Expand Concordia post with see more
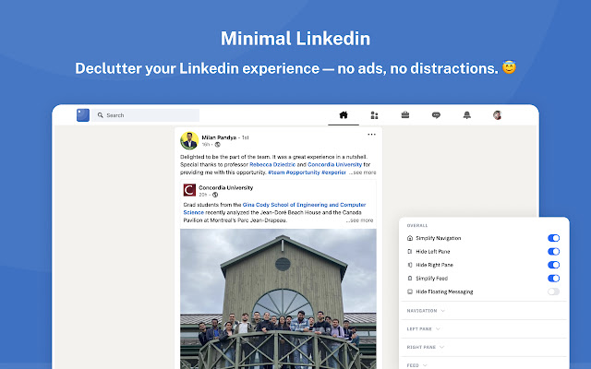Image resolution: width=591 pixels, height=369 pixels. click(359, 220)
